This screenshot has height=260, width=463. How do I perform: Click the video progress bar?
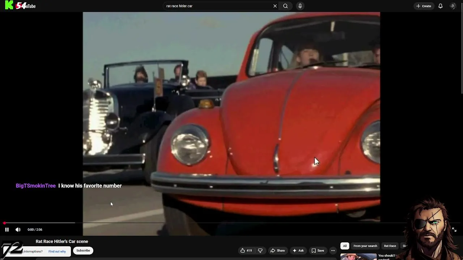point(231,223)
